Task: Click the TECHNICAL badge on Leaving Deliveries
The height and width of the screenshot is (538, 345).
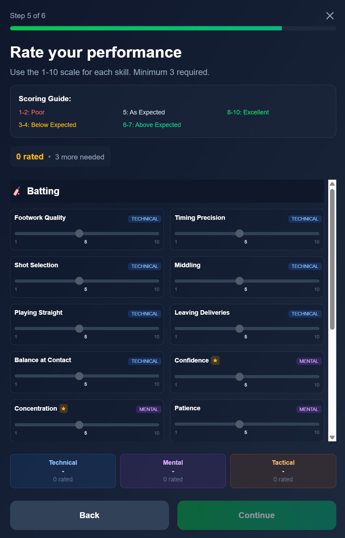Action: click(305, 314)
